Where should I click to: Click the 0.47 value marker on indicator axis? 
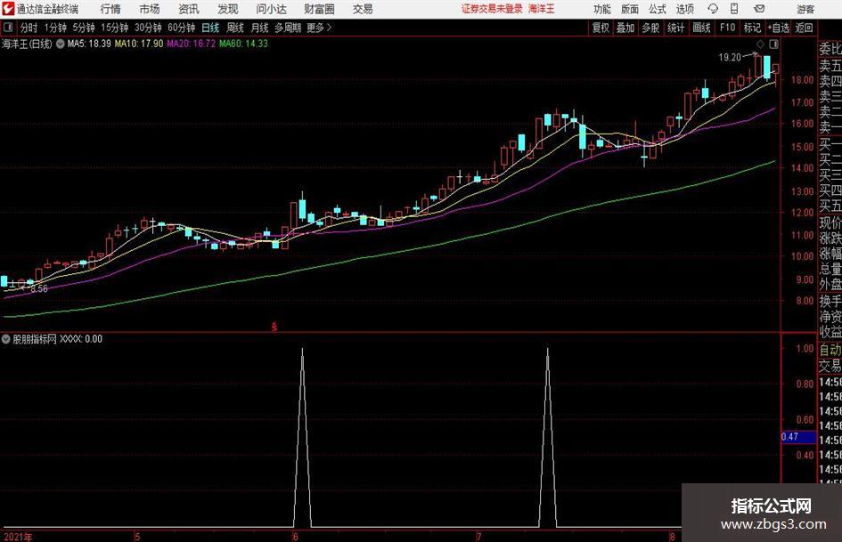(x=798, y=437)
